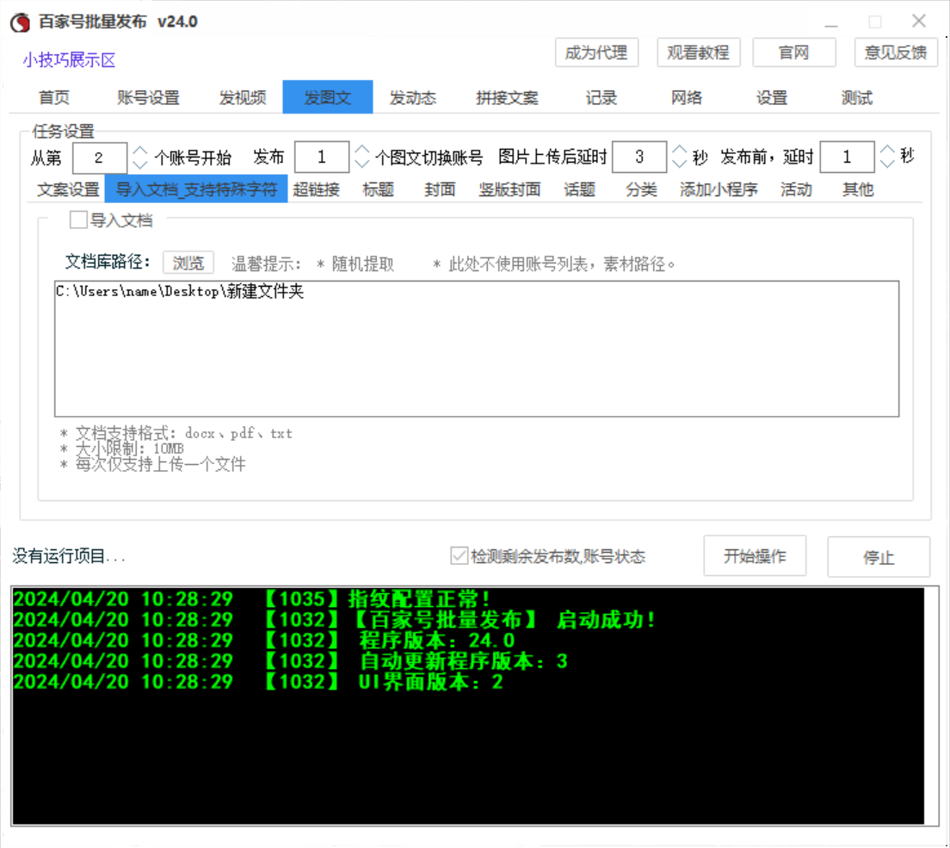The width and height of the screenshot is (950, 848).
Task: Click the 观看教程 button
Action: pos(698,53)
